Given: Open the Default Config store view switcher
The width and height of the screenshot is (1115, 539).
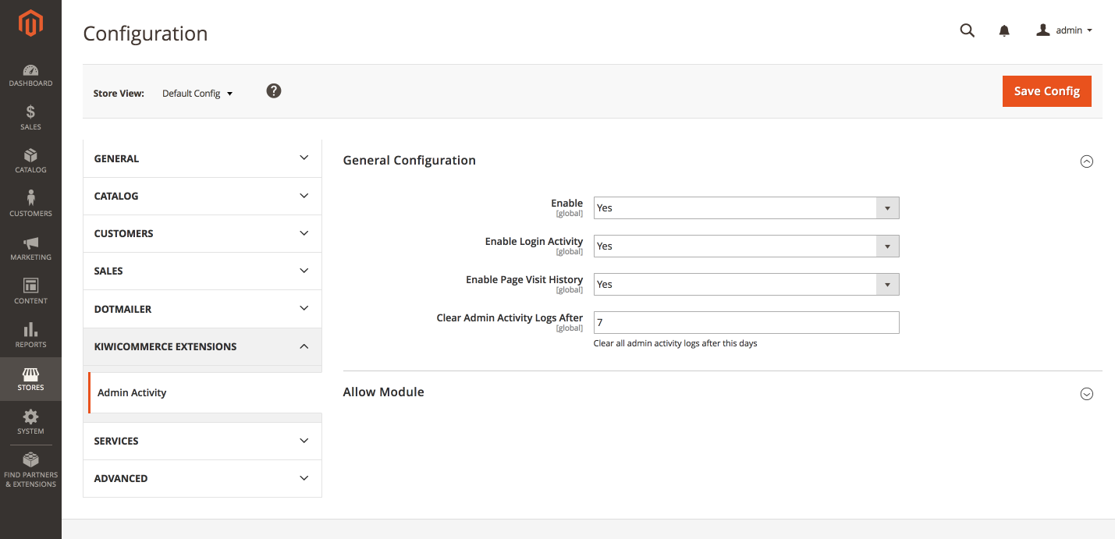Looking at the screenshot, I should [197, 94].
